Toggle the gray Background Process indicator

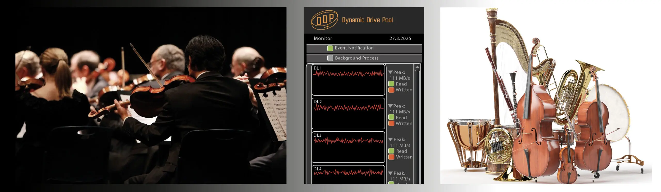330,58
